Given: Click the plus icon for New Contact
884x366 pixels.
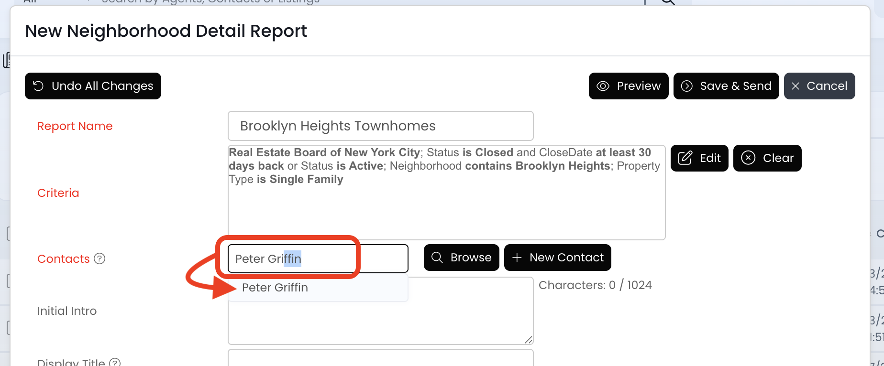Looking at the screenshot, I should [x=517, y=258].
